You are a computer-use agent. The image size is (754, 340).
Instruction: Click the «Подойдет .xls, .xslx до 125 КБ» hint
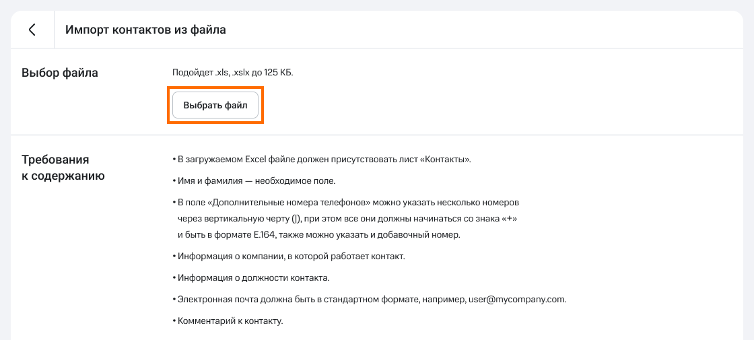[x=233, y=73]
